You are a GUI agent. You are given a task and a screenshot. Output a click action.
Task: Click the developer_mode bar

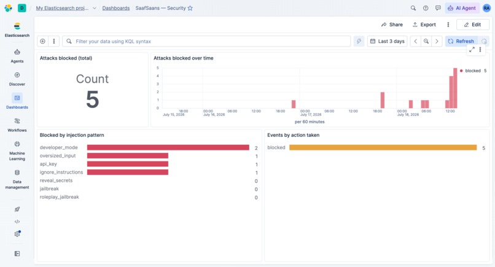click(168, 147)
